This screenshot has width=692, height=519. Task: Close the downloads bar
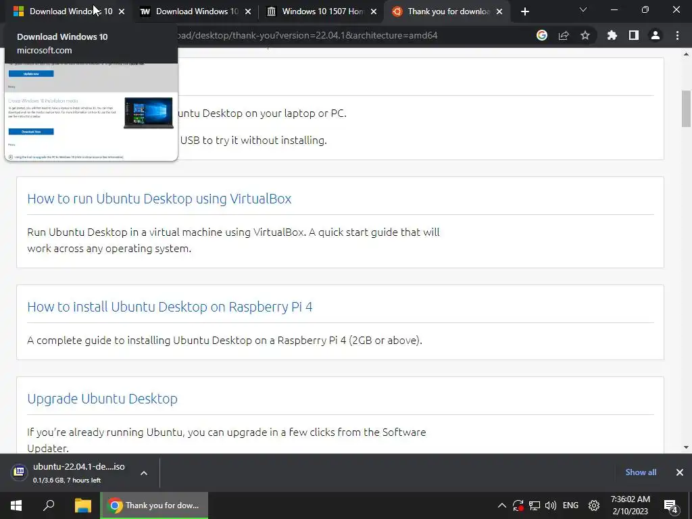[680, 472]
